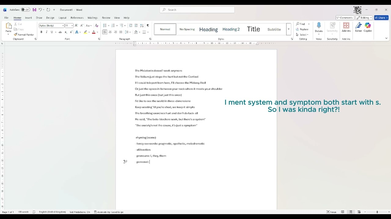Click Replace in the Editing group
Viewport: 391px width, 219px height.
[302, 29]
